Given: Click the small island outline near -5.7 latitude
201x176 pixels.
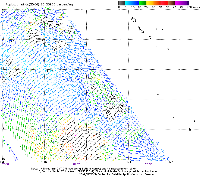Looking at the screenshot, I should tap(158, 94).
